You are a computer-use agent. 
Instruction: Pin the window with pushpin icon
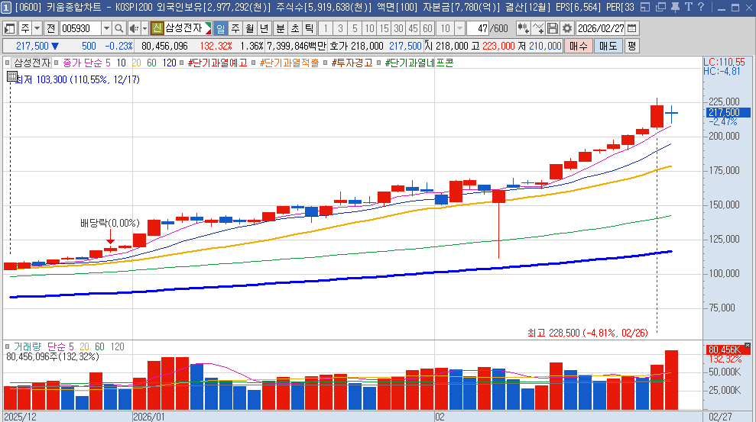coord(676,8)
